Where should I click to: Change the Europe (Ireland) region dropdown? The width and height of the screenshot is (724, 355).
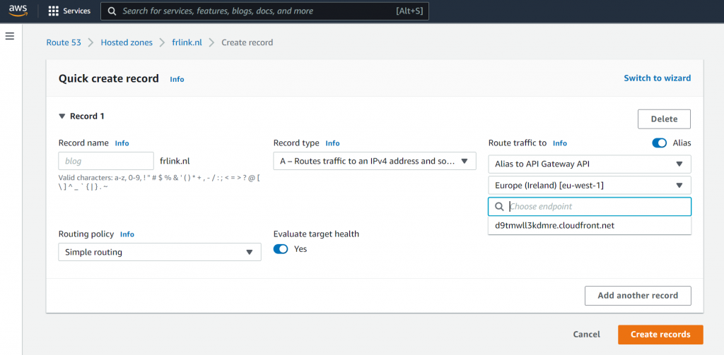pos(589,186)
